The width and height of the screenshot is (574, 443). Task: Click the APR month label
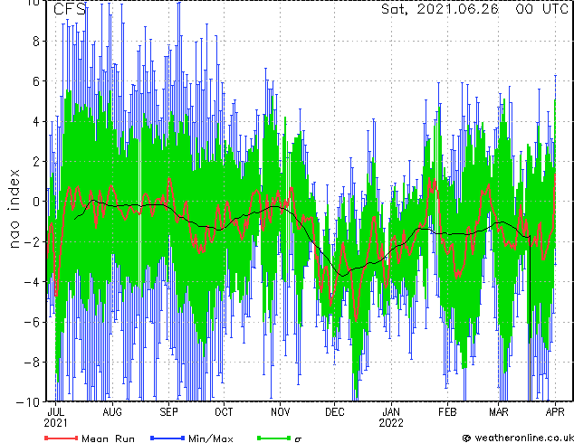(555, 412)
